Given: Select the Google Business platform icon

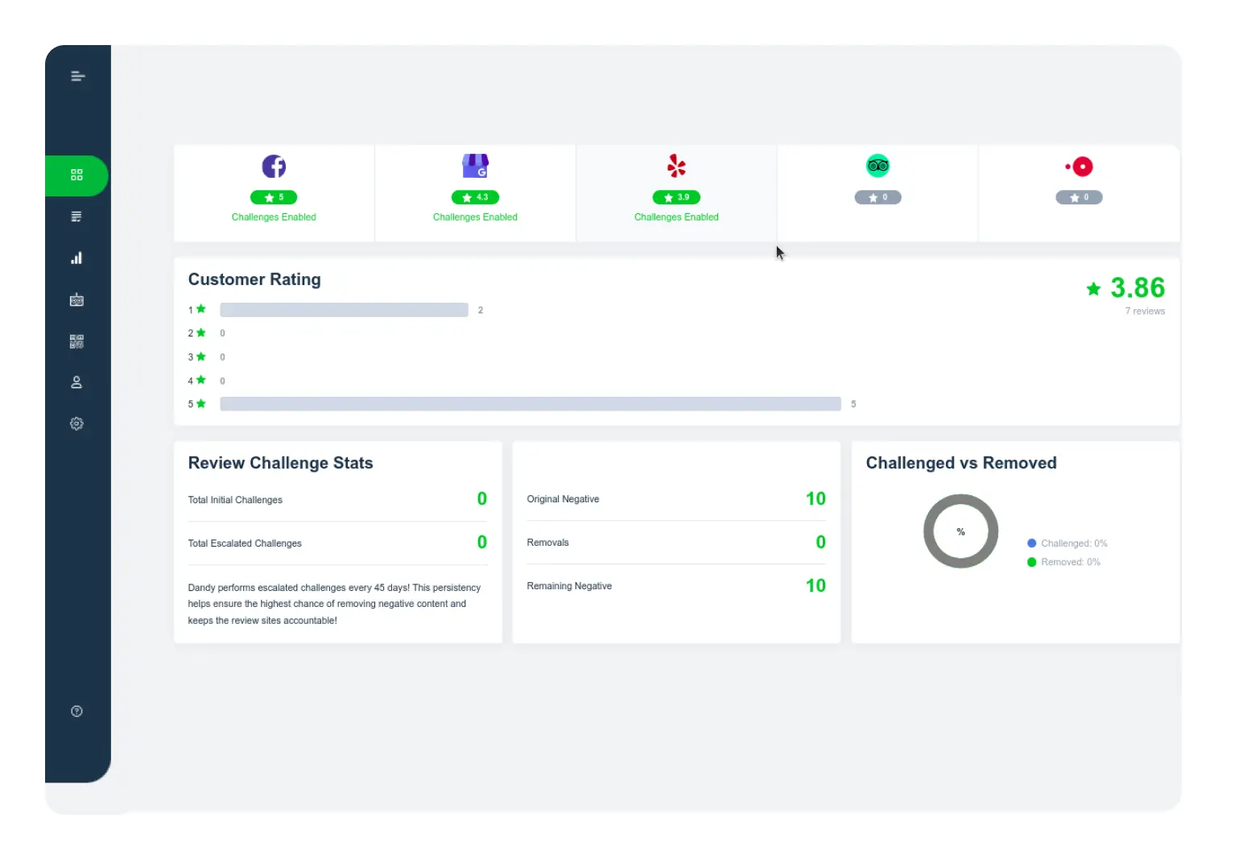Looking at the screenshot, I should point(475,167).
